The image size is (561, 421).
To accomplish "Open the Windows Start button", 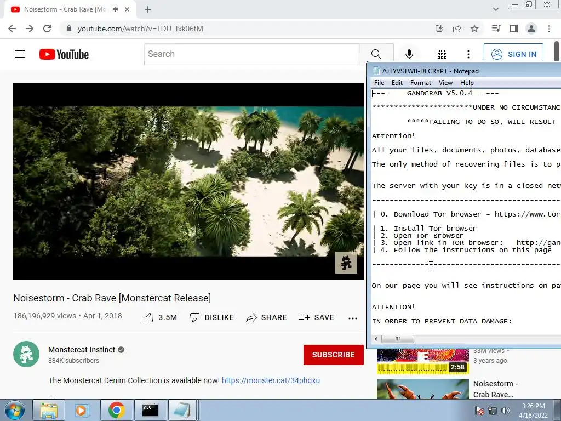I will point(15,410).
